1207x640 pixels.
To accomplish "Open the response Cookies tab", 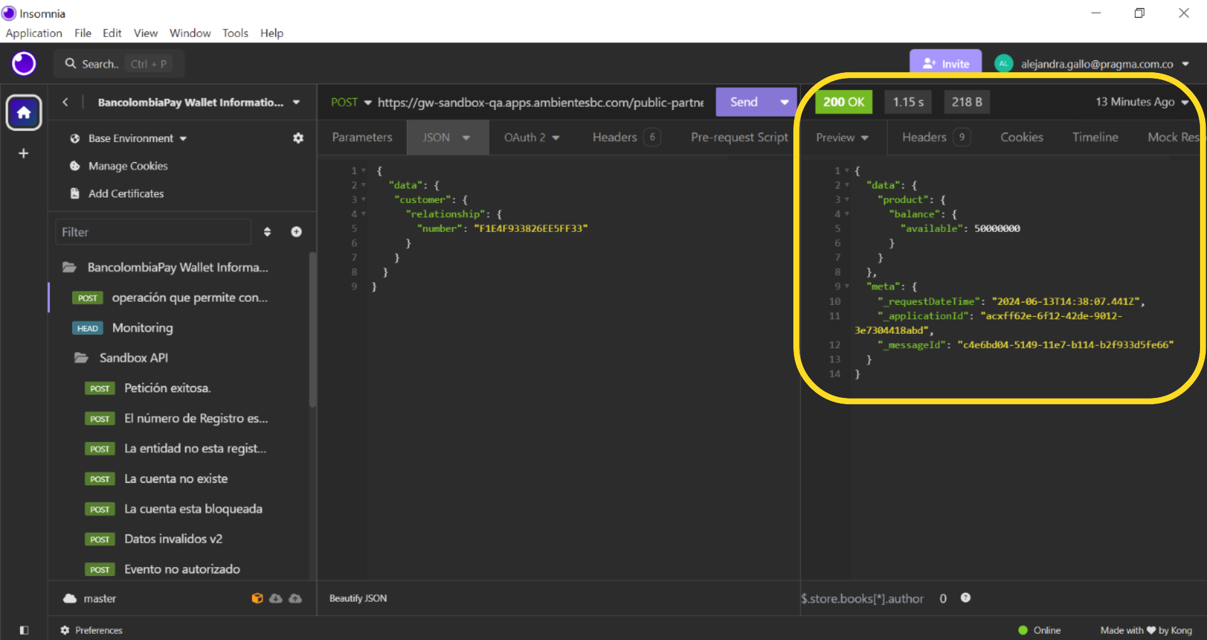I will click(1022, 137).
